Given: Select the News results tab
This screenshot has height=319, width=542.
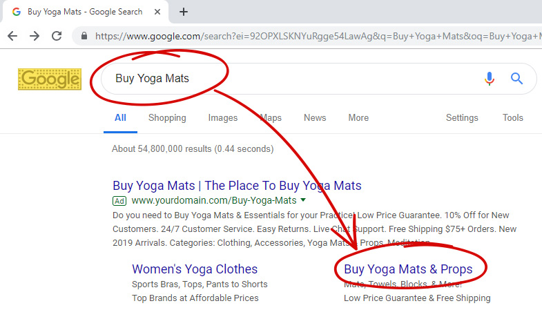Looking at the screenshot, I should [315, 118].
